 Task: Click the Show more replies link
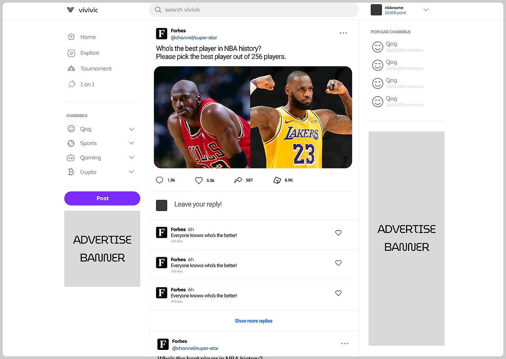click(254, 321)
